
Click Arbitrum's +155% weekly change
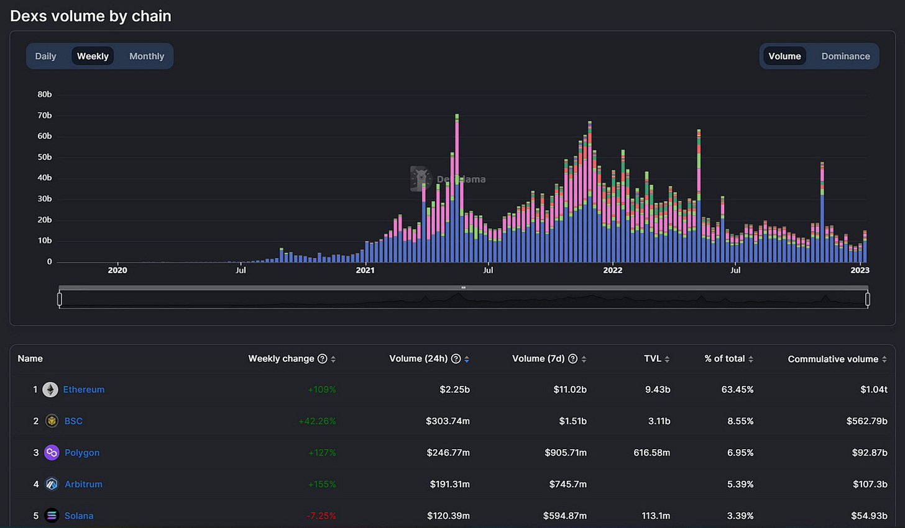coord(322,484)
